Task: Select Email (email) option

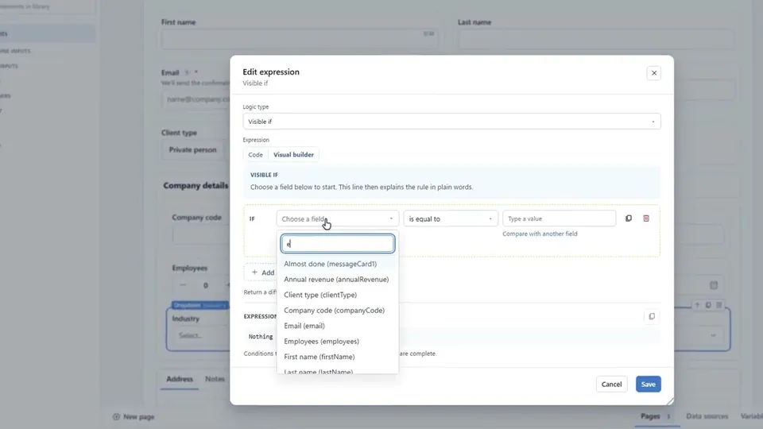Action: tap(338, 326)
